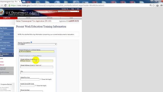
Task: Close the Nonimmigrant Visa browser tab
Action: (20, 2)
